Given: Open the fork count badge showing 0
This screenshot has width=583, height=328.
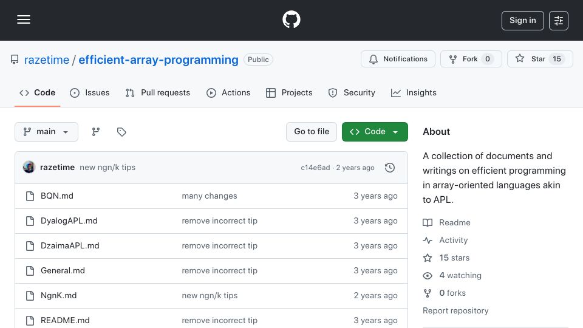Looking at the screenshot, I should pos(488,59).
